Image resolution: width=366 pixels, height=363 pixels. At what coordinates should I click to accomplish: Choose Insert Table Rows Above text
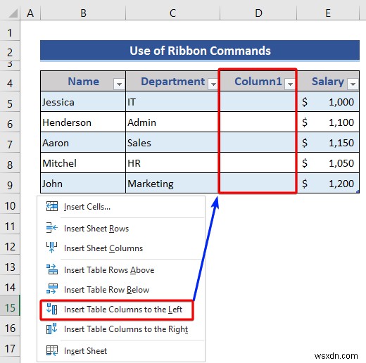tap(109, 270)
